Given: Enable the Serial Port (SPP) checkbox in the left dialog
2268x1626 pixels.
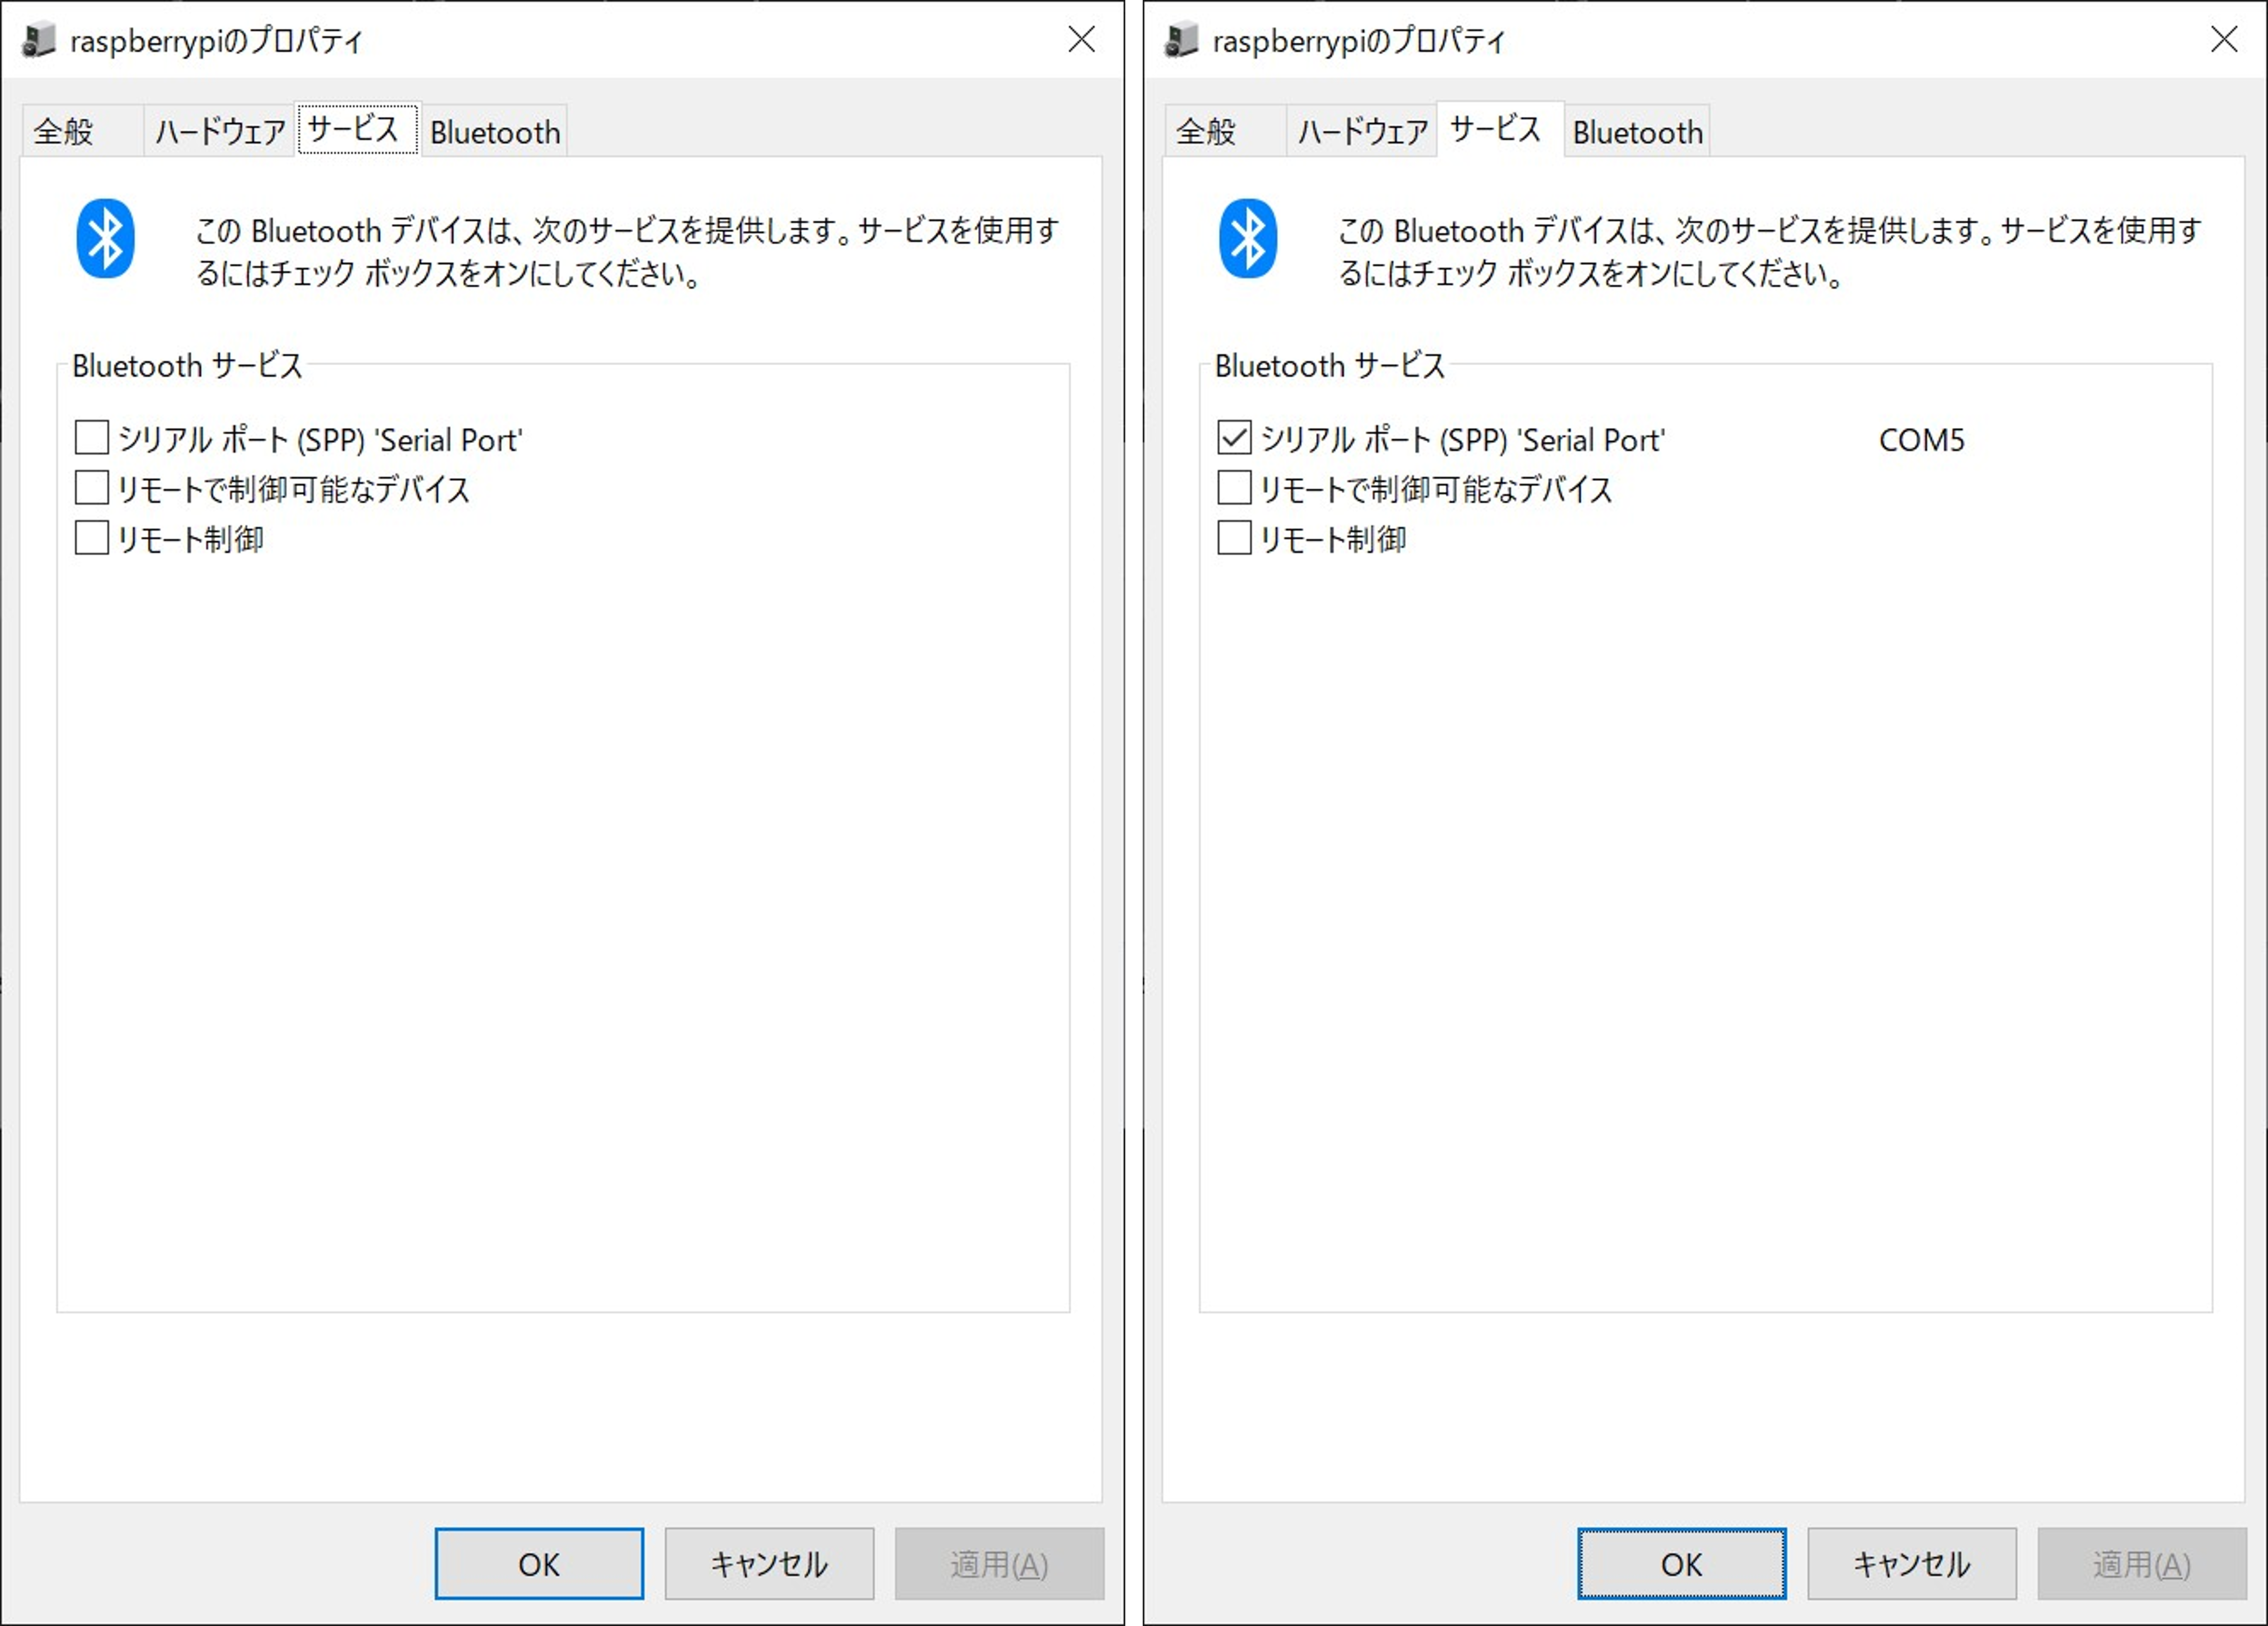Looking at the screenshot, I should pyautogui.click(x=92, y=438).
